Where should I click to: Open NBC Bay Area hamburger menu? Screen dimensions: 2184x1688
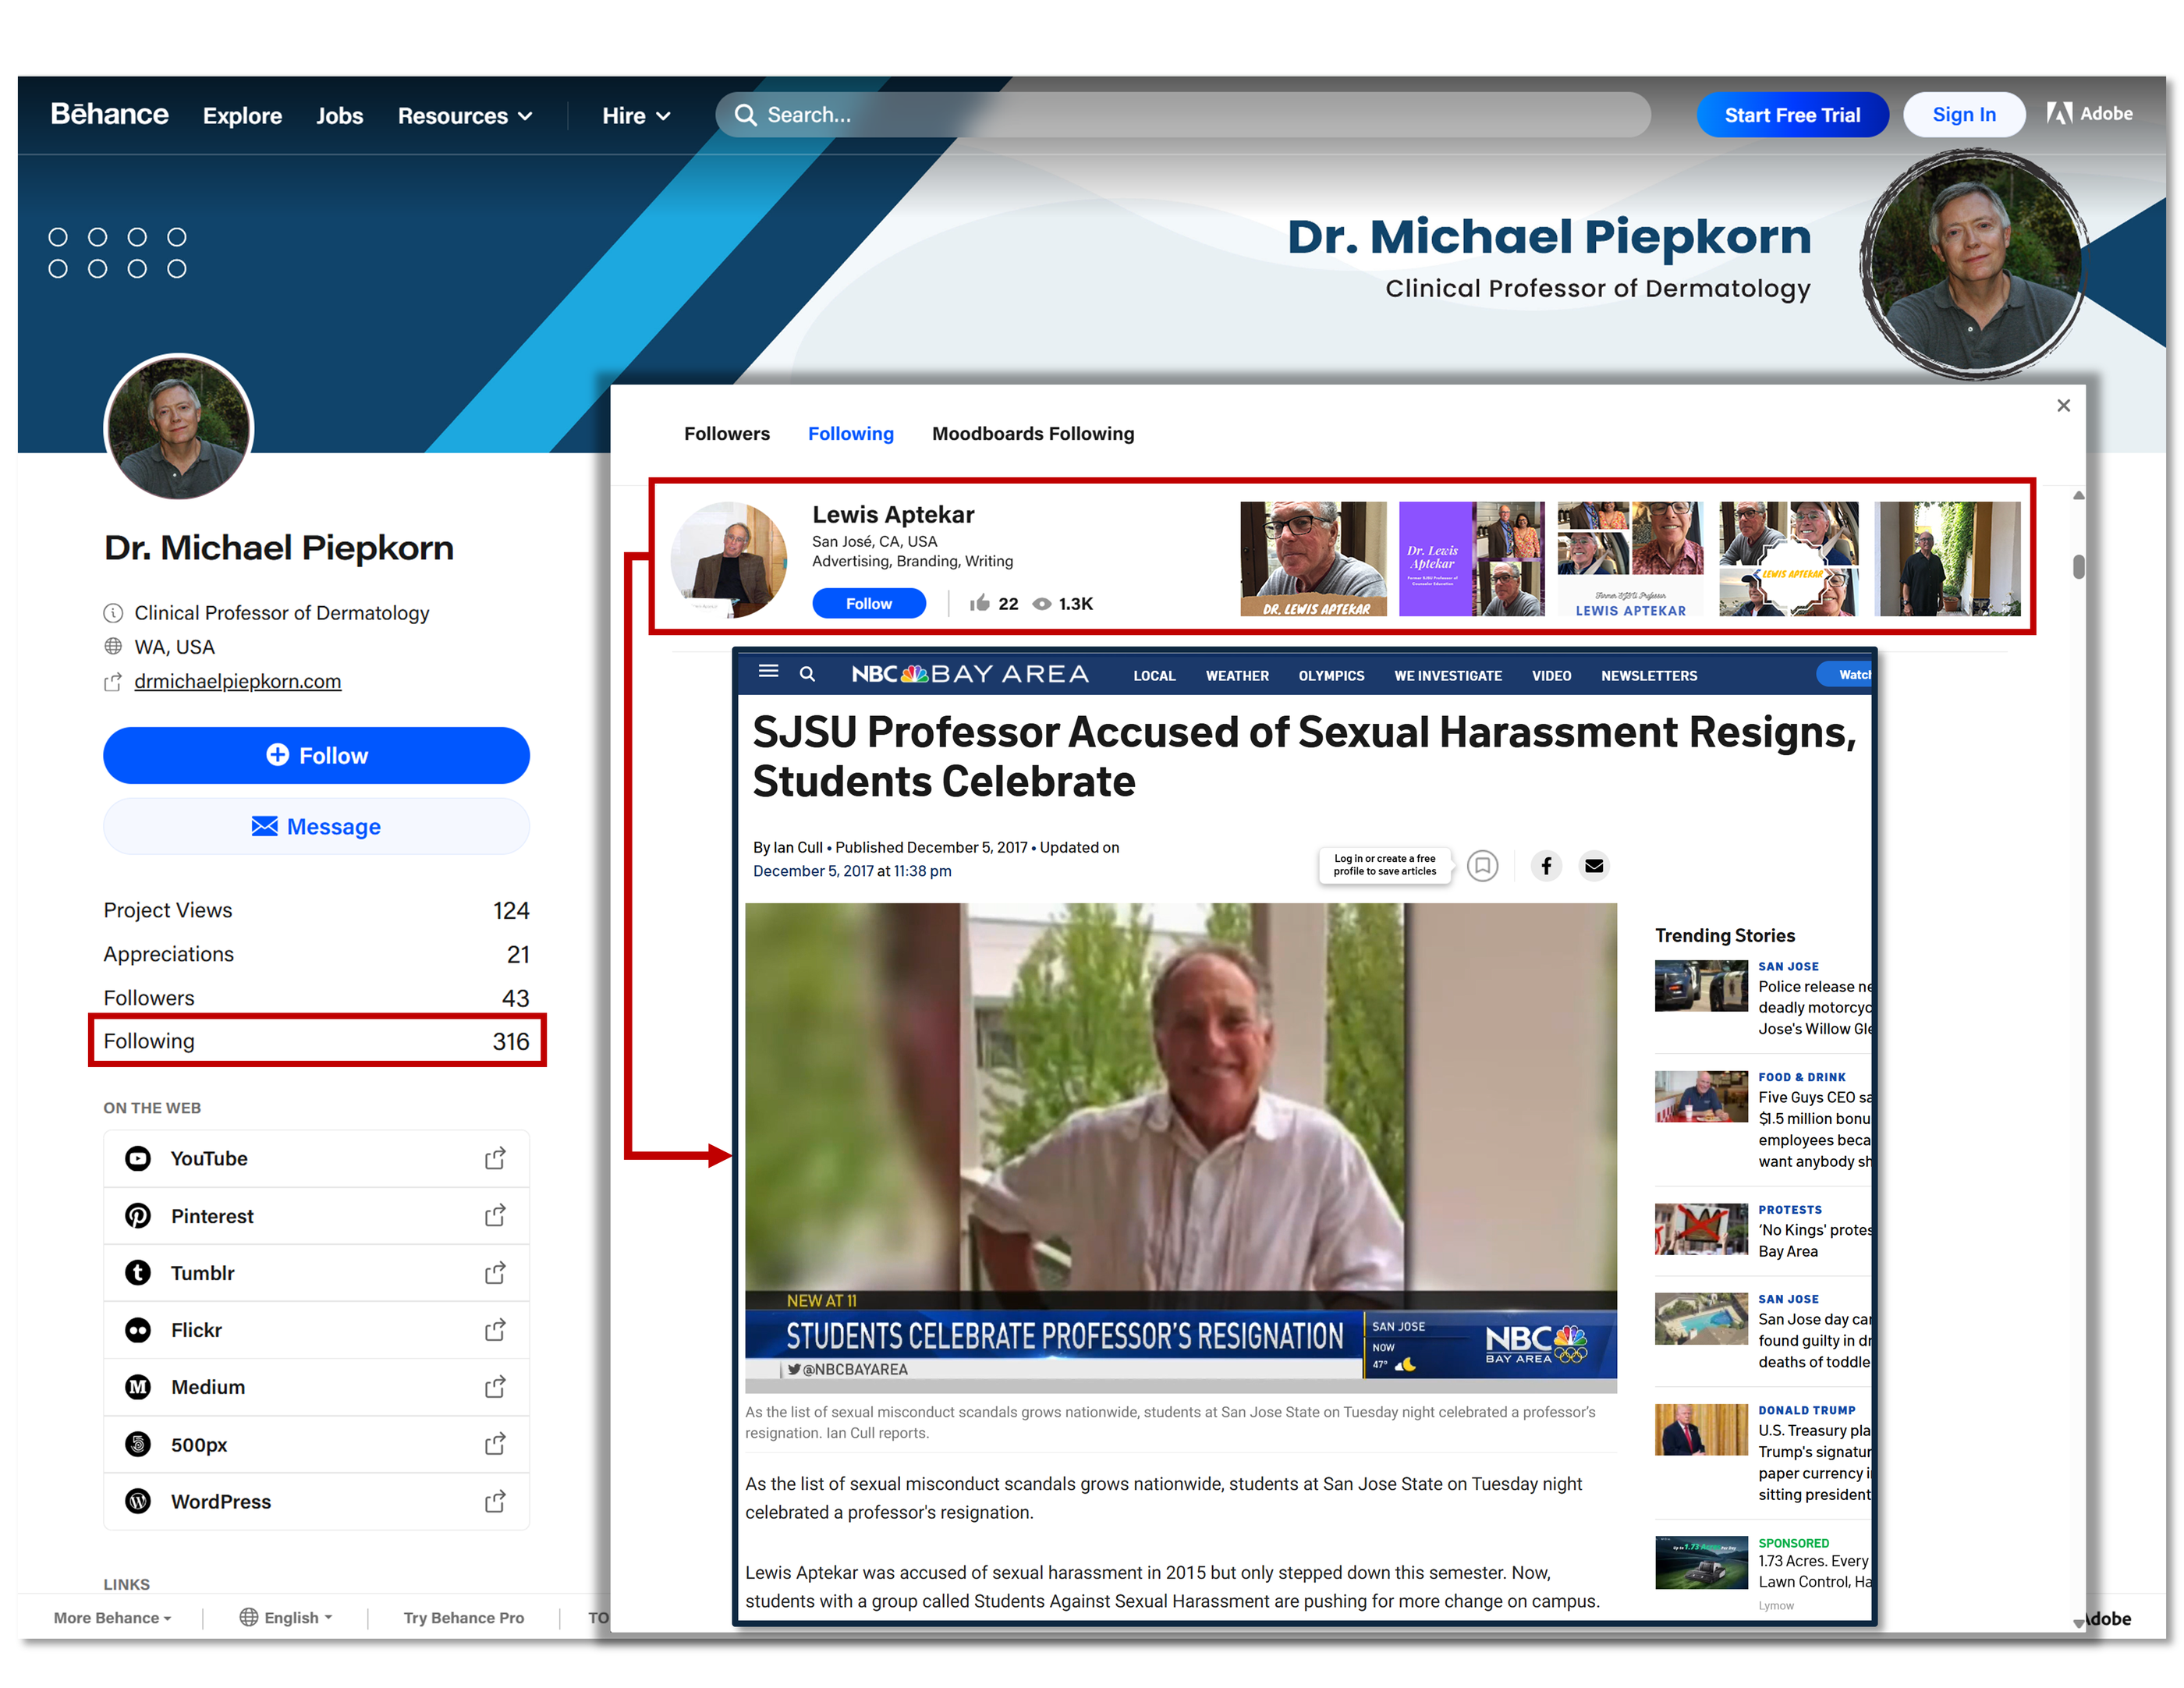(x=768, y=672)
